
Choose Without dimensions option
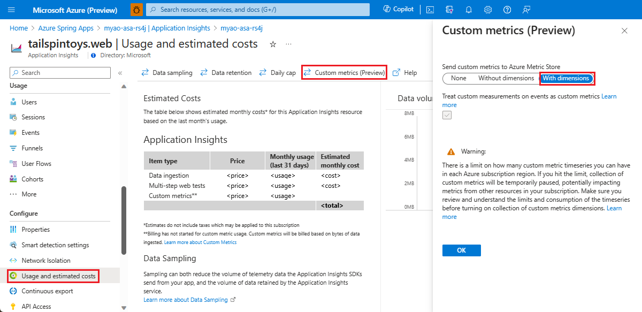click(506, 78)
